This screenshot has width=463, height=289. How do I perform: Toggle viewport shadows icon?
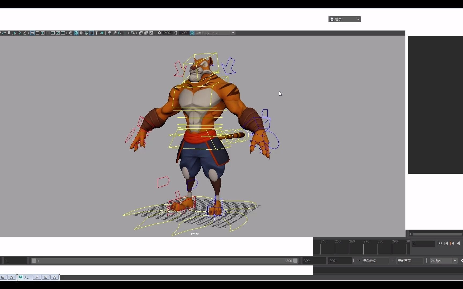tap(102, 33)
